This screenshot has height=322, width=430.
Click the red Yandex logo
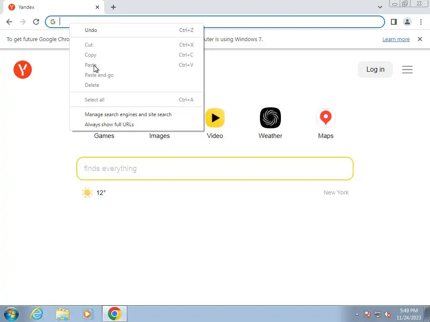tap(23, 70)
